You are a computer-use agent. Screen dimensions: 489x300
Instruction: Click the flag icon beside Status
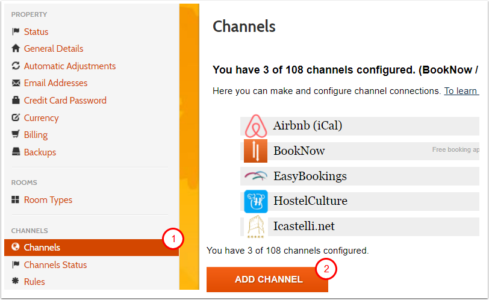pyautogui.click(x=16, y=31)
